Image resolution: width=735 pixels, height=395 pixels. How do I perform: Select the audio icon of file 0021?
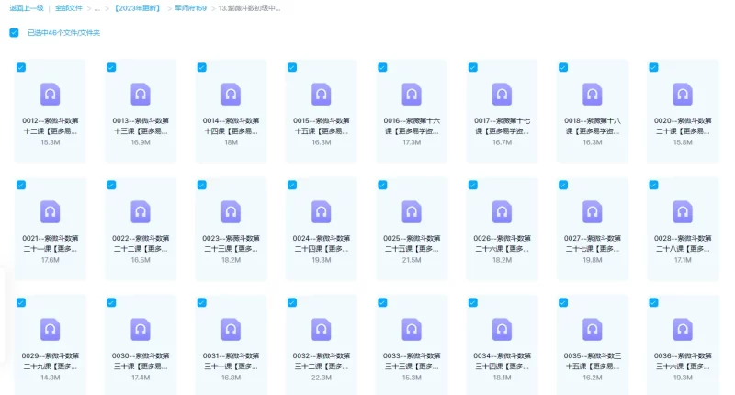pos(51,211)
